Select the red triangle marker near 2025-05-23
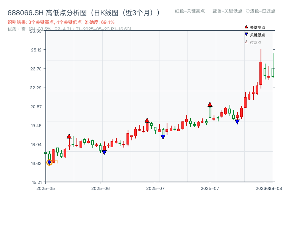 click(69, 135)
